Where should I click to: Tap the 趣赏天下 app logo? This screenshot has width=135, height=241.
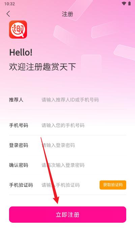[x=18, y=29]
